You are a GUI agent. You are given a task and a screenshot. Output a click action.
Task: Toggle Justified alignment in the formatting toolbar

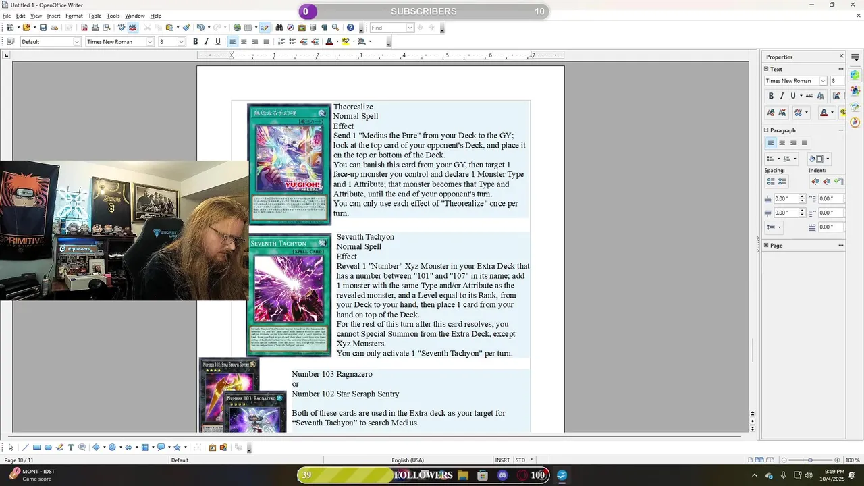click(266, 42)
